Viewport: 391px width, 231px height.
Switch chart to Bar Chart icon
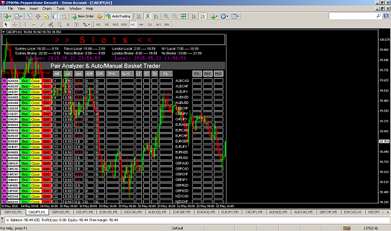pos(139,16)
